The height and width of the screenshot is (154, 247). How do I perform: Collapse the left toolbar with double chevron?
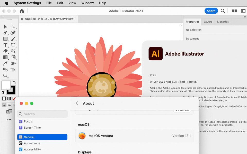pos(3,17)
